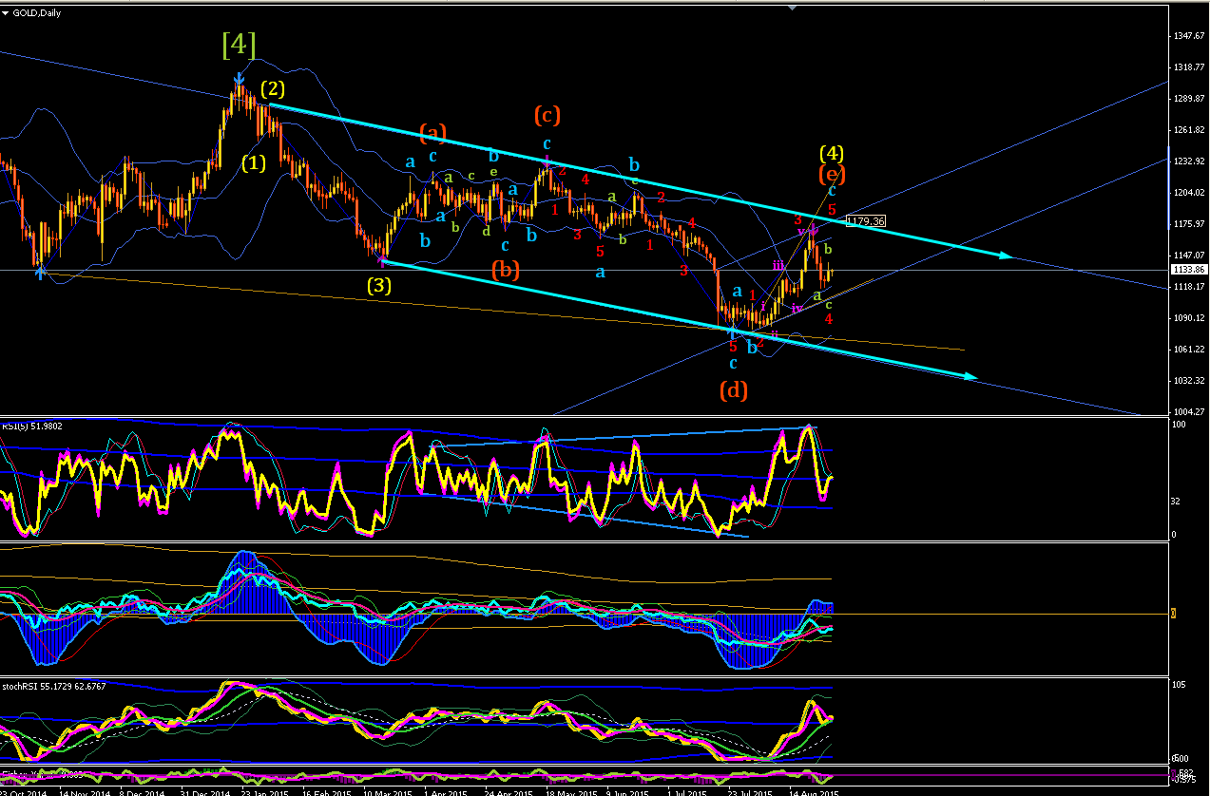1210x796 pixels.
Task: Click the 1133.86 current price tag
Action: (1188, 270)
